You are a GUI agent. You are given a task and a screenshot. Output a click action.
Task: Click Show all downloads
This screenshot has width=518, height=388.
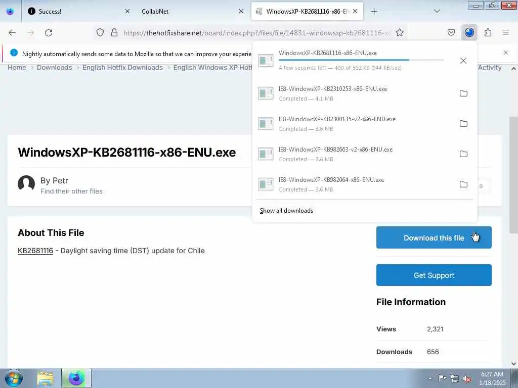[286, 211]
